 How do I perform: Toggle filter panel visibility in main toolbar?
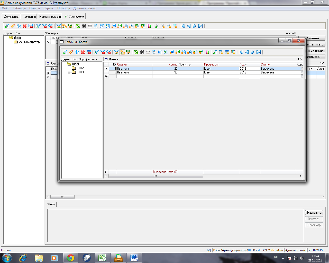point(59,26)
